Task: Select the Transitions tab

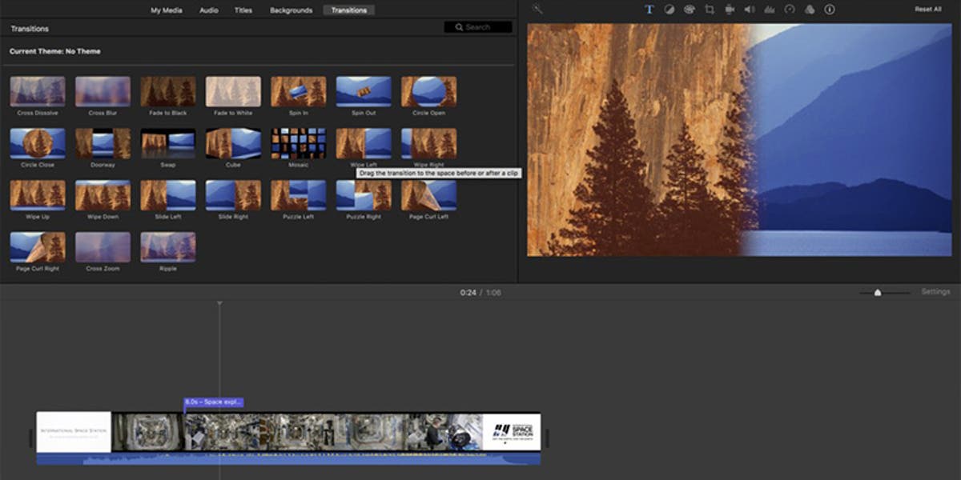Action: pos(349,10)
